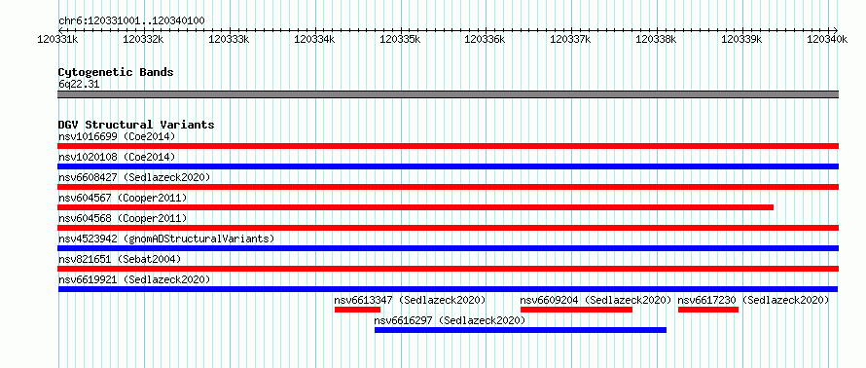
Task: Click the red bar for nsv821651
Action: (448, 269)
